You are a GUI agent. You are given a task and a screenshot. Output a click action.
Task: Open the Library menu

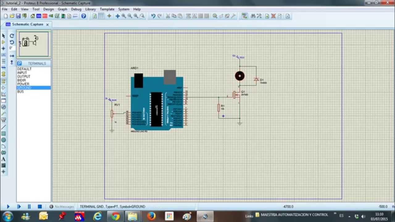[x=90, y=9]
